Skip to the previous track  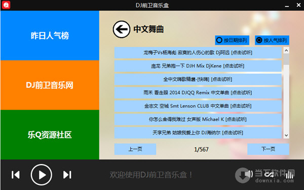pos(16,175)
